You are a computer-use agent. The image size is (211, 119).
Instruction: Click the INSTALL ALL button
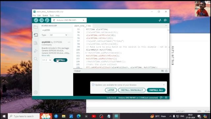click(x=156, y=90)
